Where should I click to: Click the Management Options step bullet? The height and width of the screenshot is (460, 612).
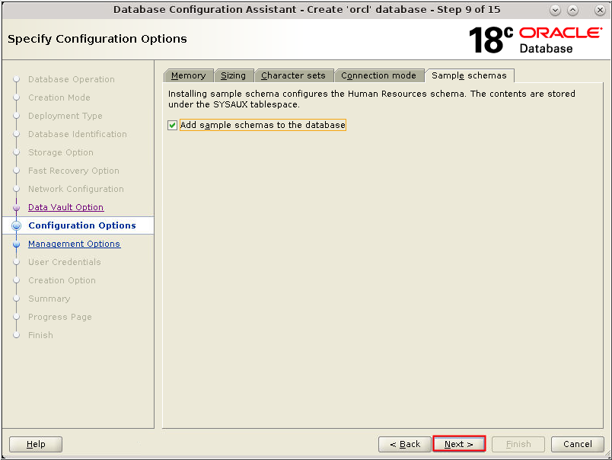click(17, 244)
